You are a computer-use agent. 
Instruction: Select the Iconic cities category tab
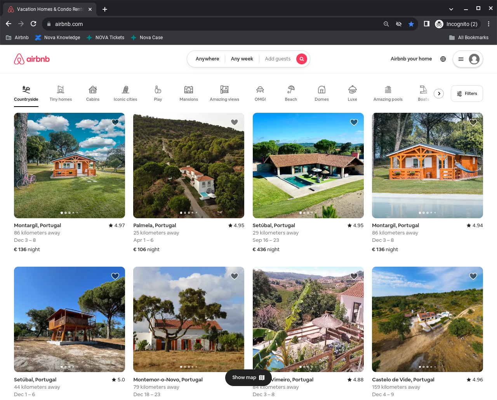tap(125, 93)
